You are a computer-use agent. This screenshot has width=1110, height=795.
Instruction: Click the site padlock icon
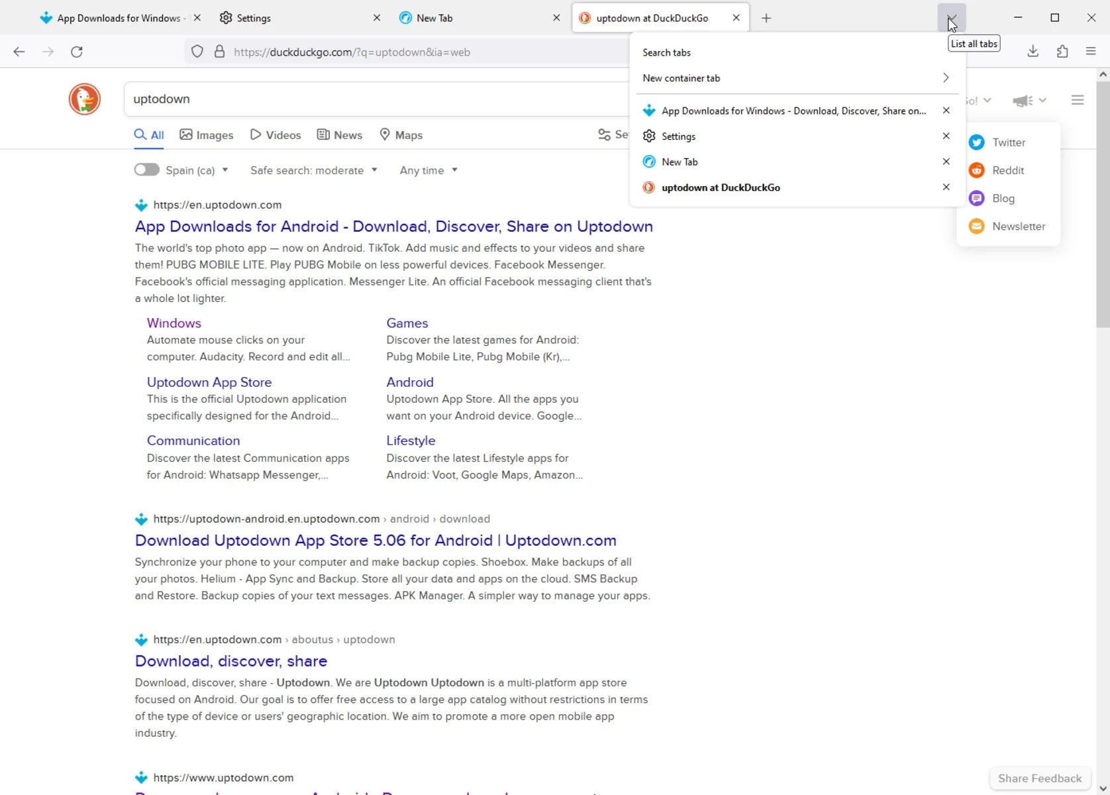220,52
